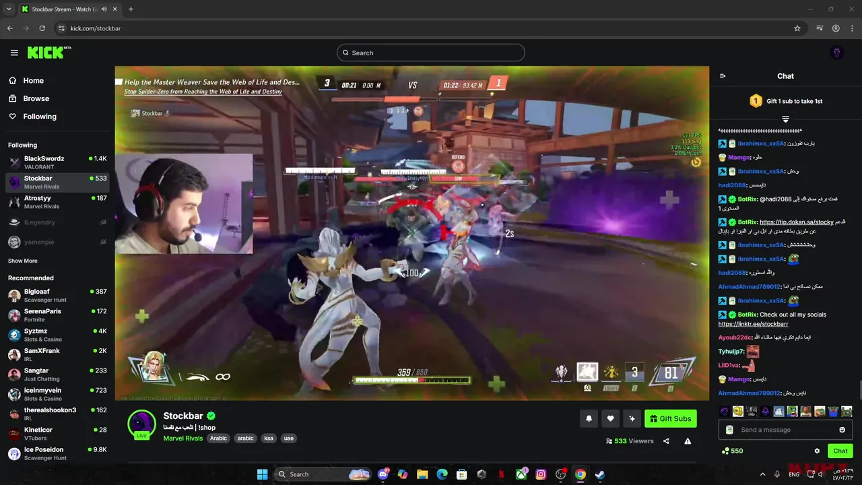This screenshot has width=862, height=485.
Task: Click the chat scrollbar
Action: pos(859,389)
